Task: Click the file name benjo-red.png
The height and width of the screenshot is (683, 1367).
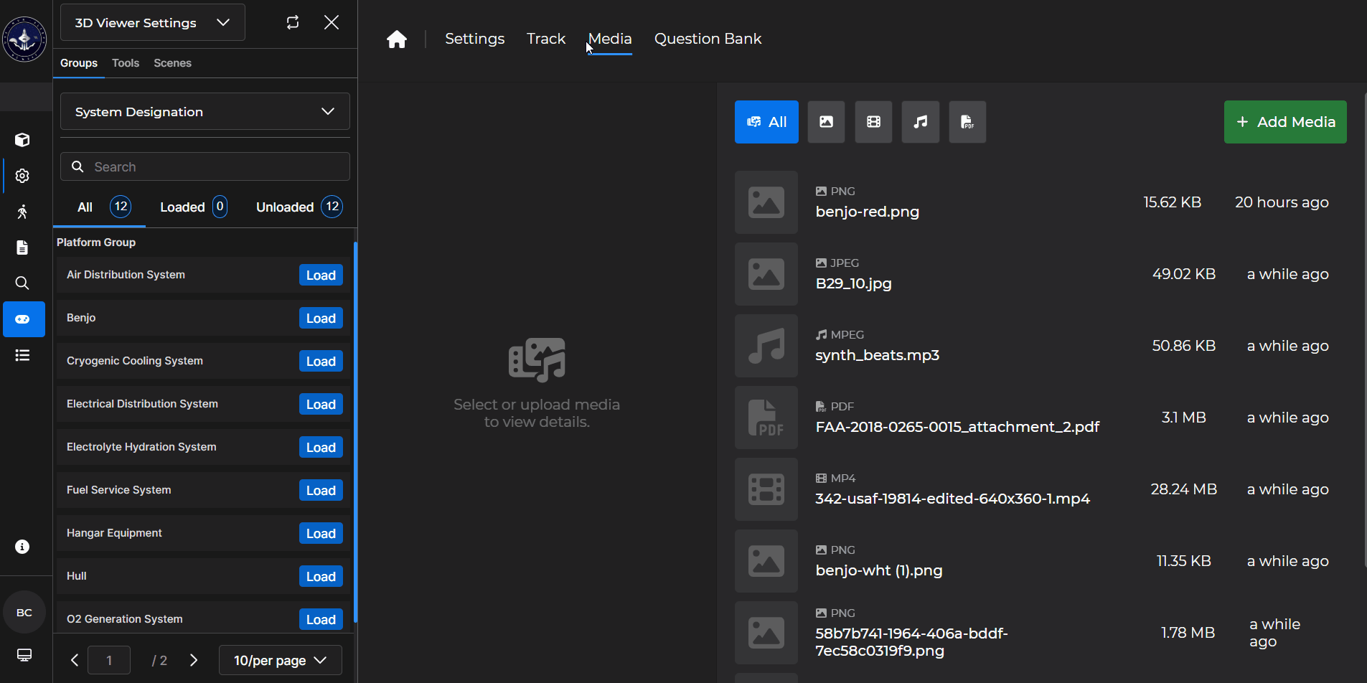Action: [868, 212]
